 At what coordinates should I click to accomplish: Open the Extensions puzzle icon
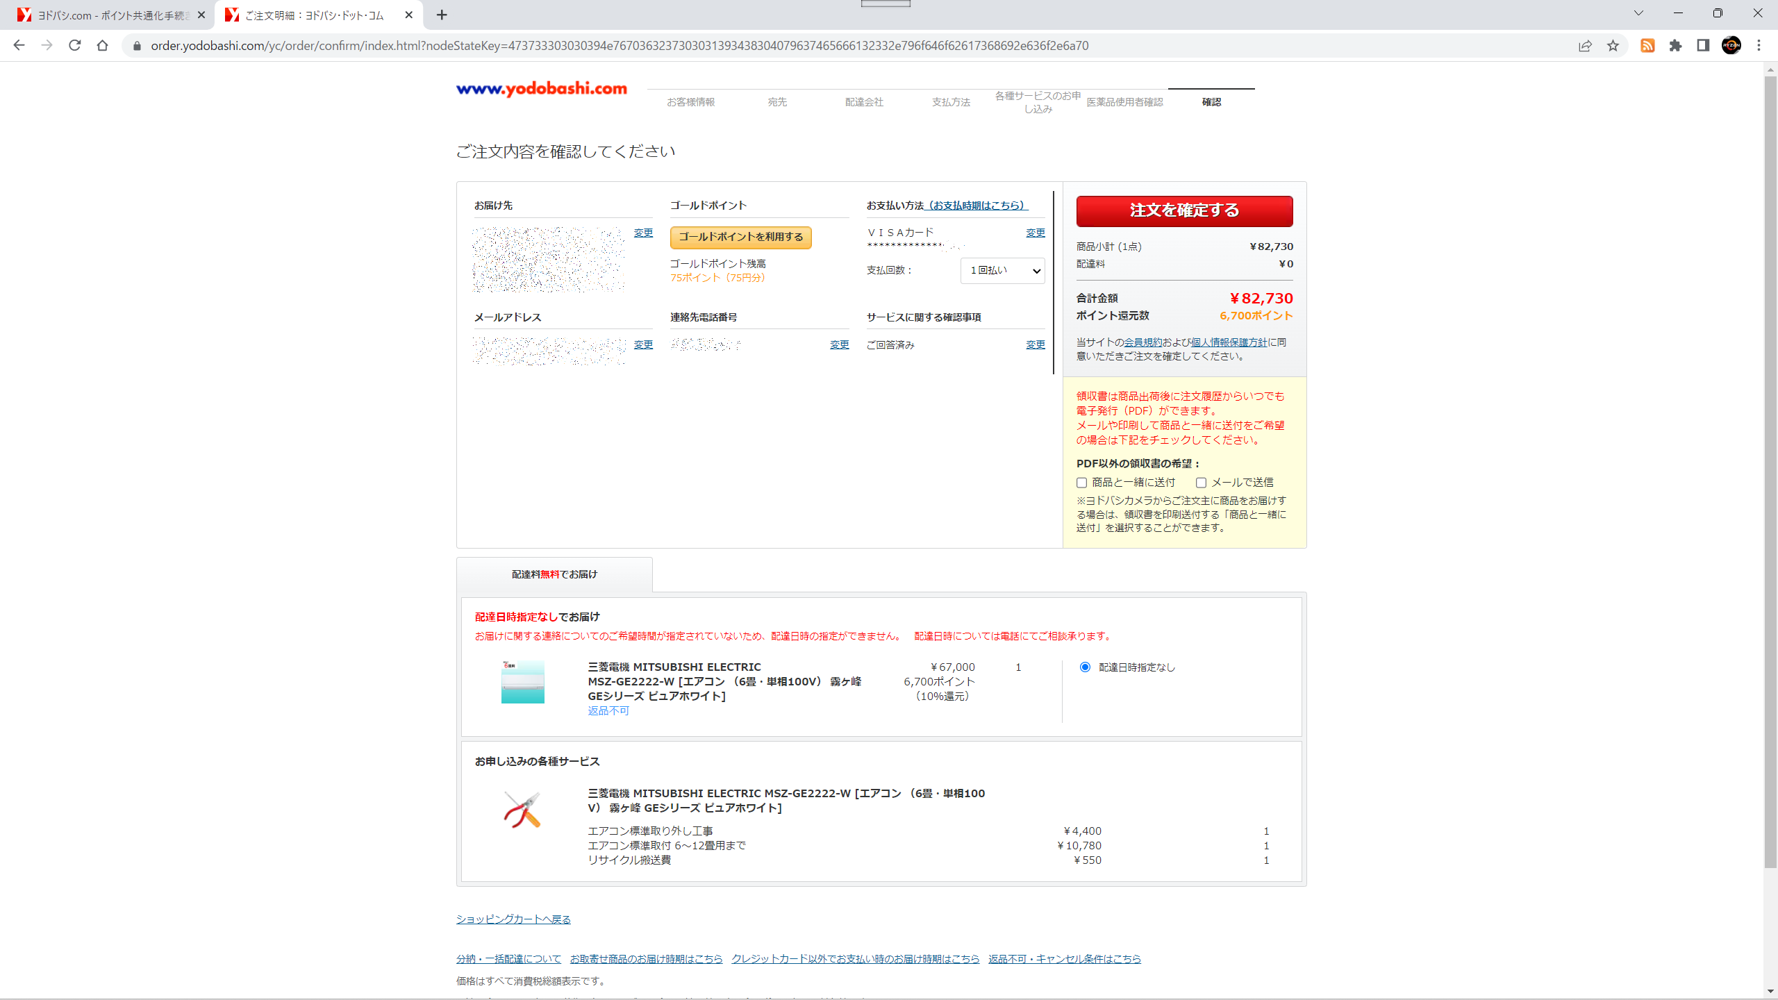(x=1675, y=46)
